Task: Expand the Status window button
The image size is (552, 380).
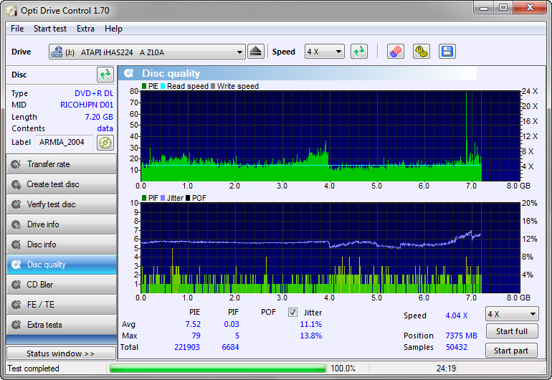Action: [x=61, y=353]
